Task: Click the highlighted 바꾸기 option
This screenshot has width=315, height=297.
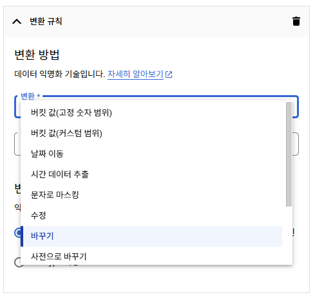Action: (151, 236)
